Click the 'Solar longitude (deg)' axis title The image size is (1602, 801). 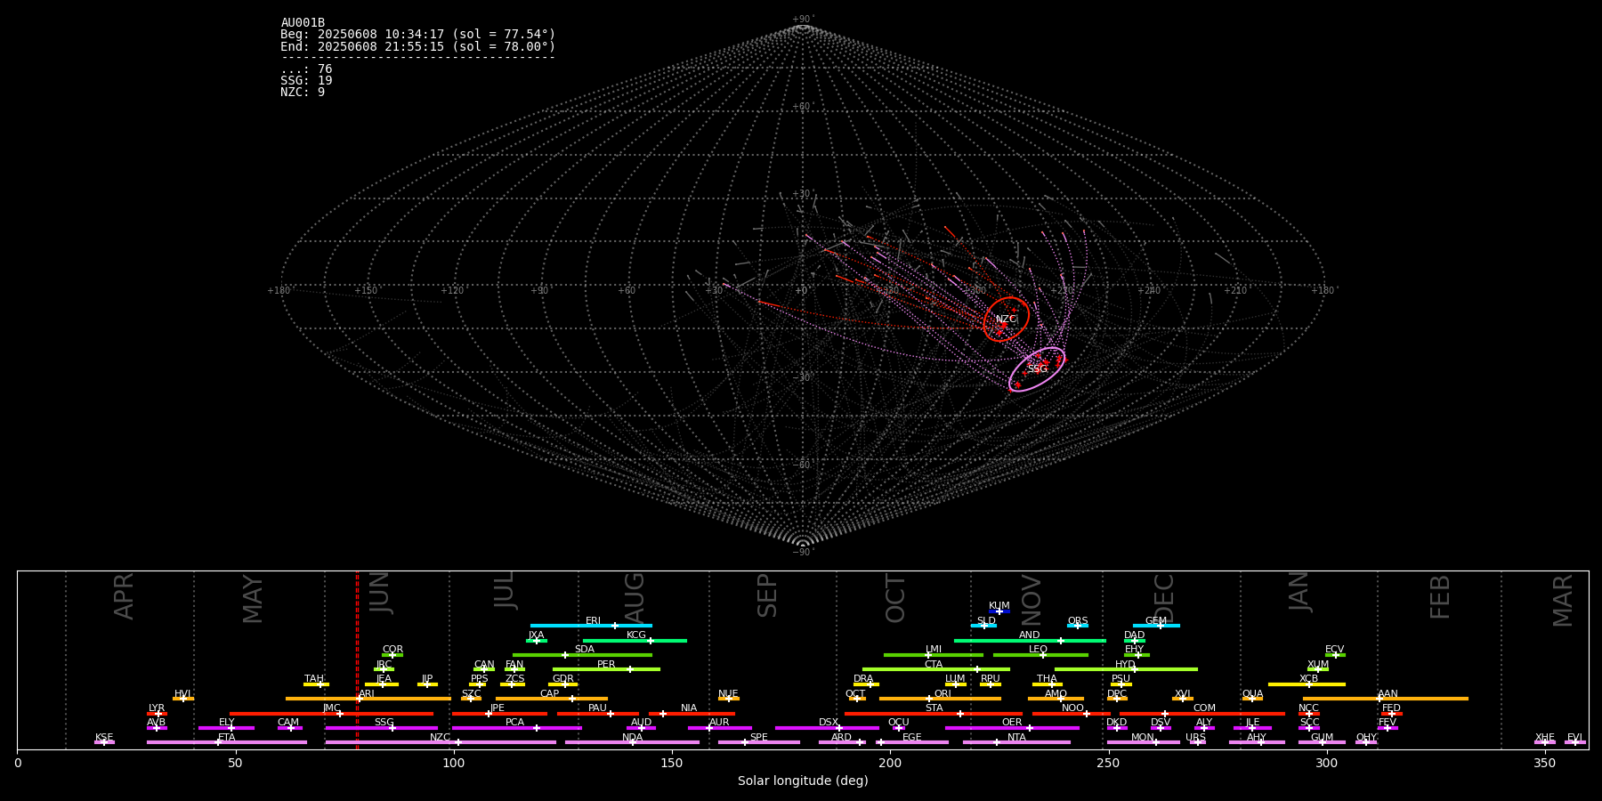click(x=803, y=781)
